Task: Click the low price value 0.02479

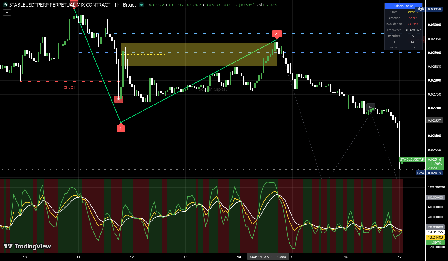Action: [434, 173]
